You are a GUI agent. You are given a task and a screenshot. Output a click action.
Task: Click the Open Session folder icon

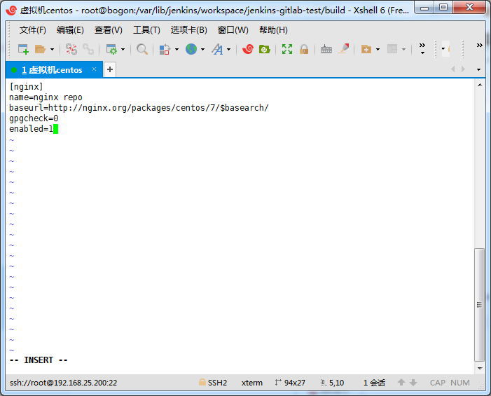point(41,49)
